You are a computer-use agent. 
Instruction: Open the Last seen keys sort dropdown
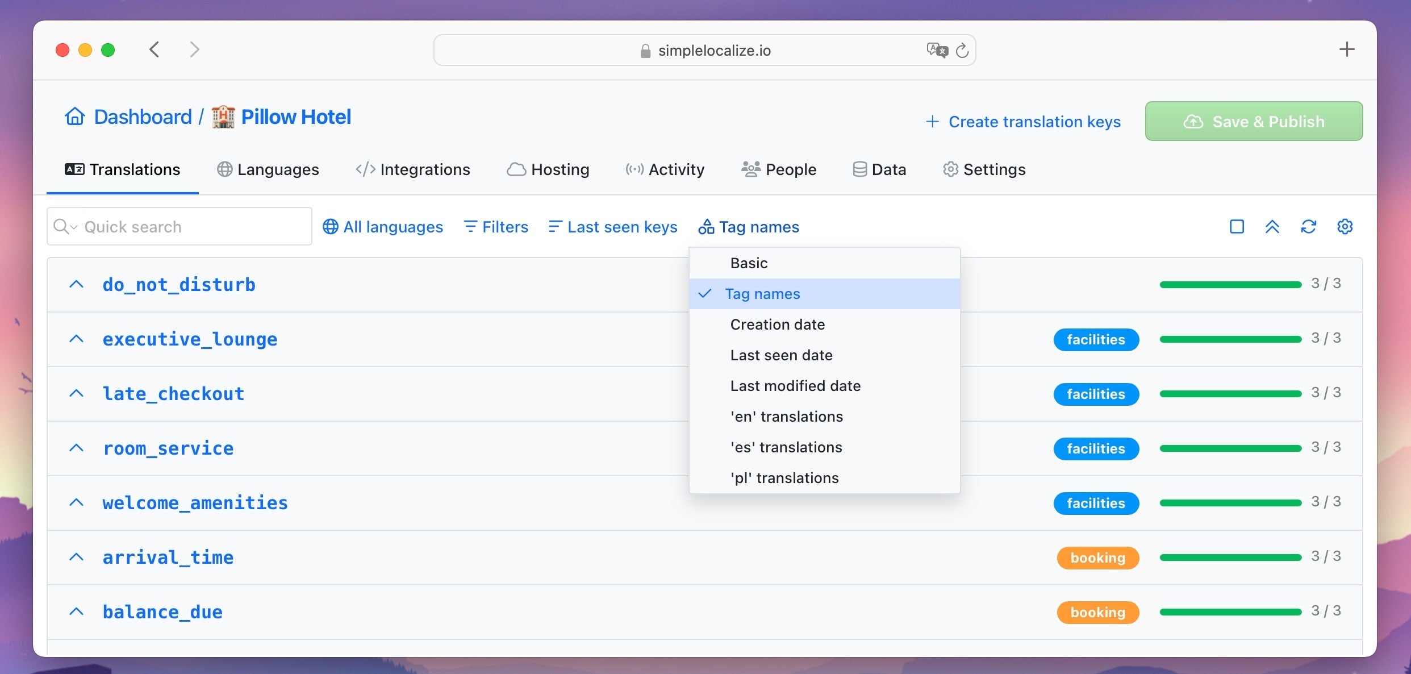(x=613, y=227)
